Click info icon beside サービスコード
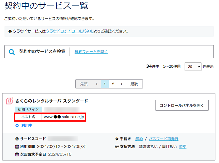Viewport: 219px width, 163px height. coord(17,139)
